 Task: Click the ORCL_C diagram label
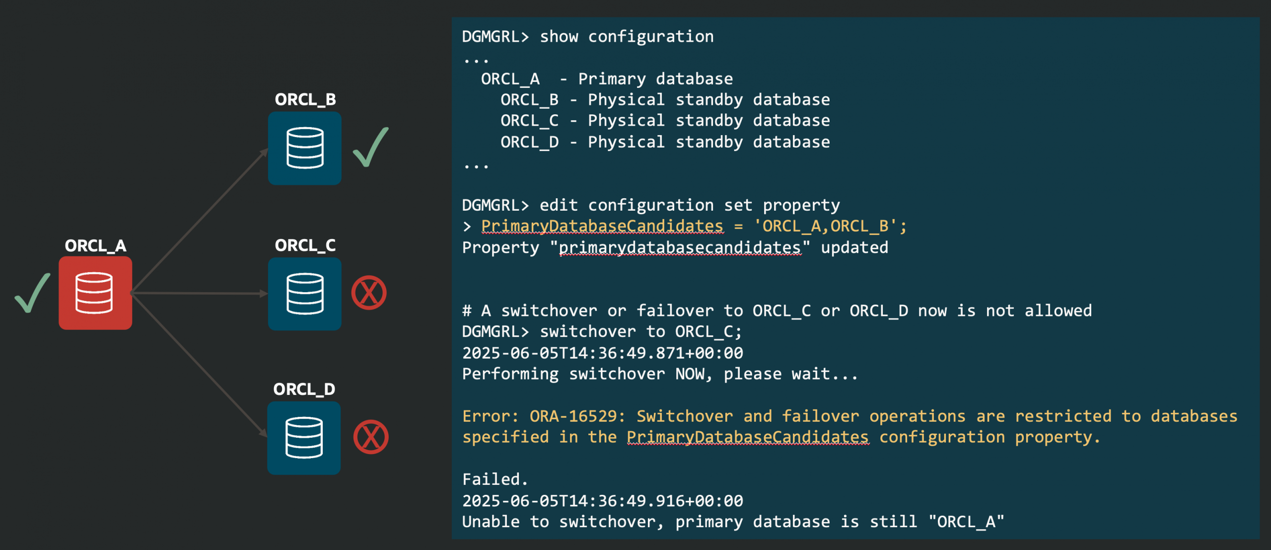[305, 245]
